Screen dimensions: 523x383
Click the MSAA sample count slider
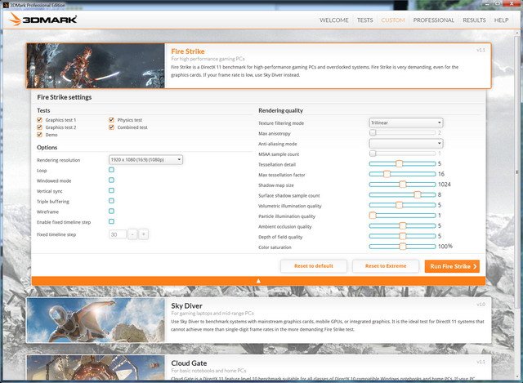(x=402, y=154)
